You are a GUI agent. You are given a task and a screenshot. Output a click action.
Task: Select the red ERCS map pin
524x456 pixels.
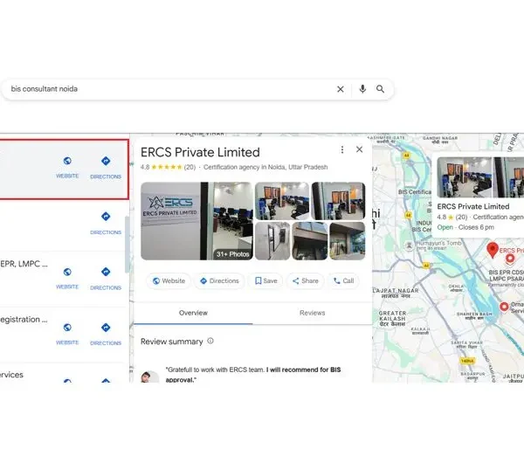pos(493,250)
